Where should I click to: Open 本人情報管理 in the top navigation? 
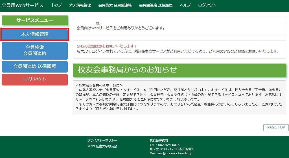pos(80,5)
